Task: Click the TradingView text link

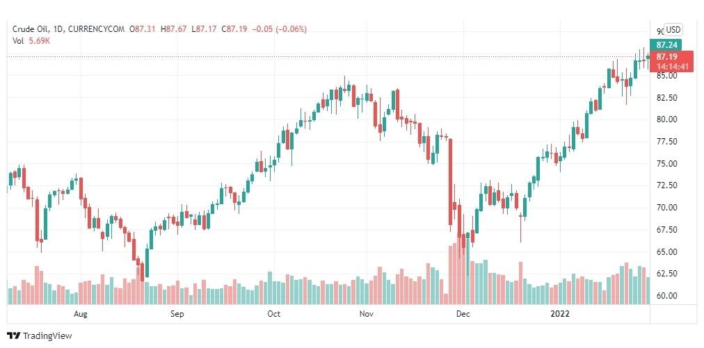Action: 47,335
